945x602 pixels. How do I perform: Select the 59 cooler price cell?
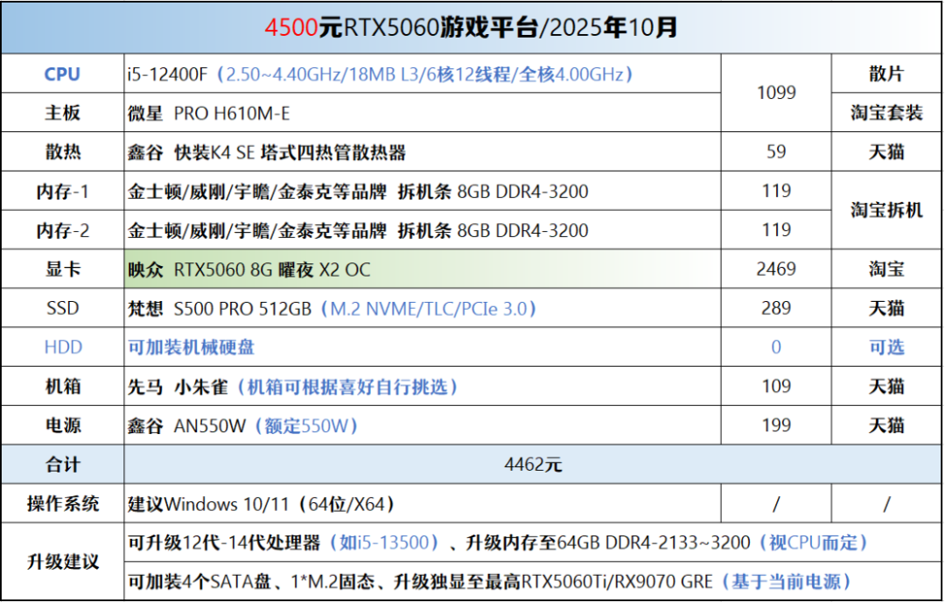point(775,152)
